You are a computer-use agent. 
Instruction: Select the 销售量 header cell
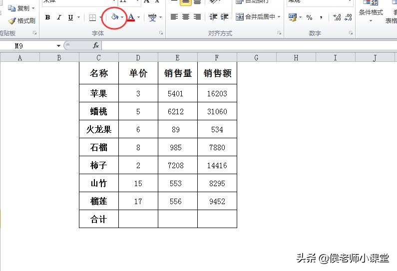pyautogui.click(x=178, y=73)
